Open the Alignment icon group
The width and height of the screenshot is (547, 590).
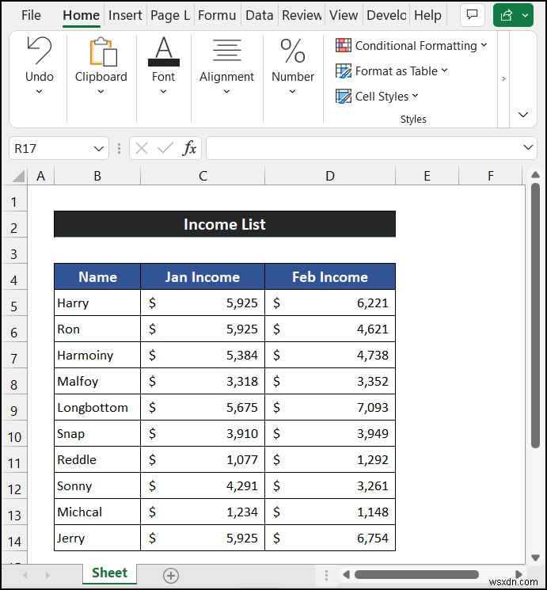226,52
